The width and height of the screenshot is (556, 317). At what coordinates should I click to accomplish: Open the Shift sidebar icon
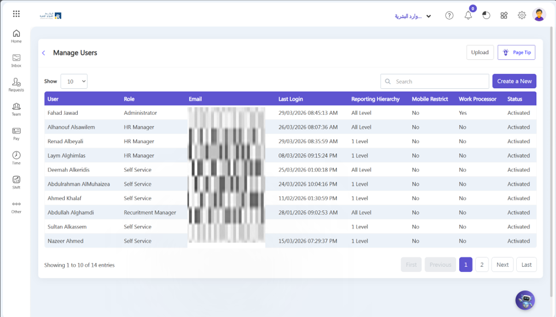tap(16, 182)
